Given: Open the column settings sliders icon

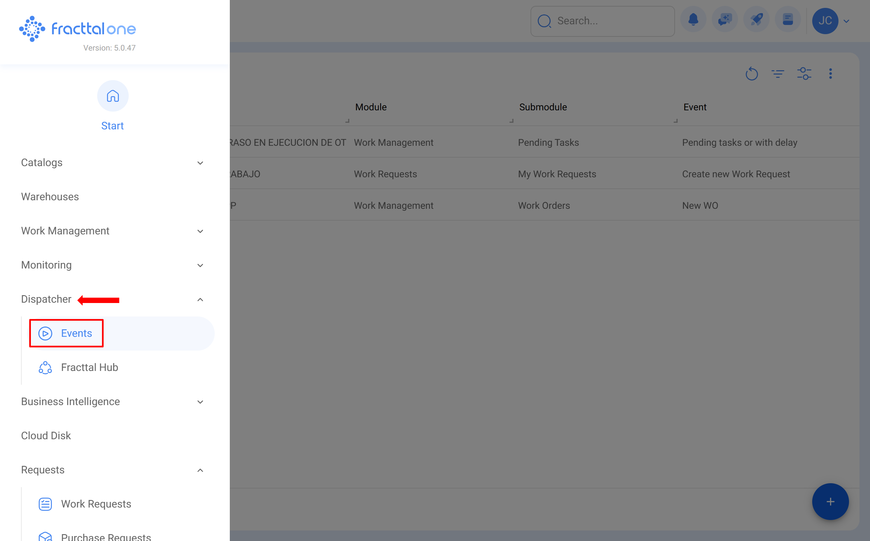Looking at the screenshot, I should [804, 74].
